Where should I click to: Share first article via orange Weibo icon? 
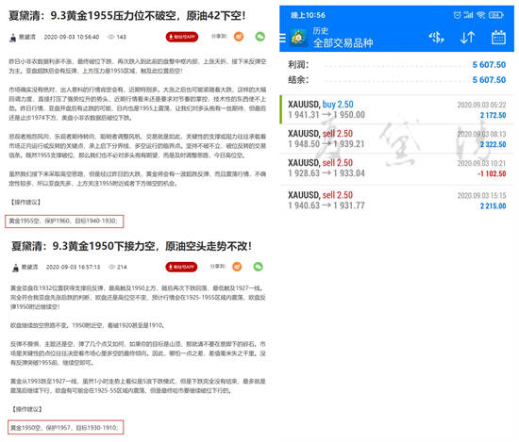pos(239,37)
